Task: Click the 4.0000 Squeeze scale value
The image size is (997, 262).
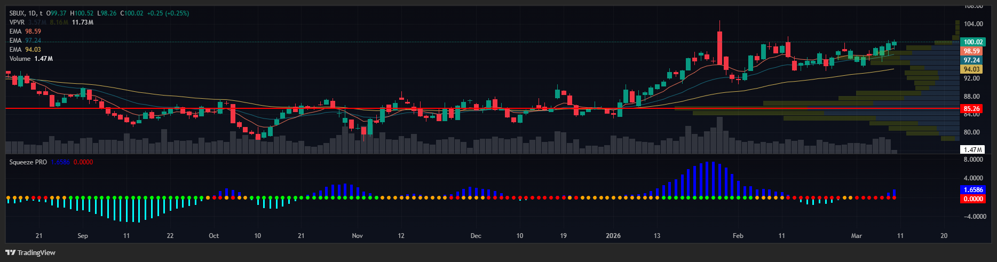Action: (x=974, y=178)
